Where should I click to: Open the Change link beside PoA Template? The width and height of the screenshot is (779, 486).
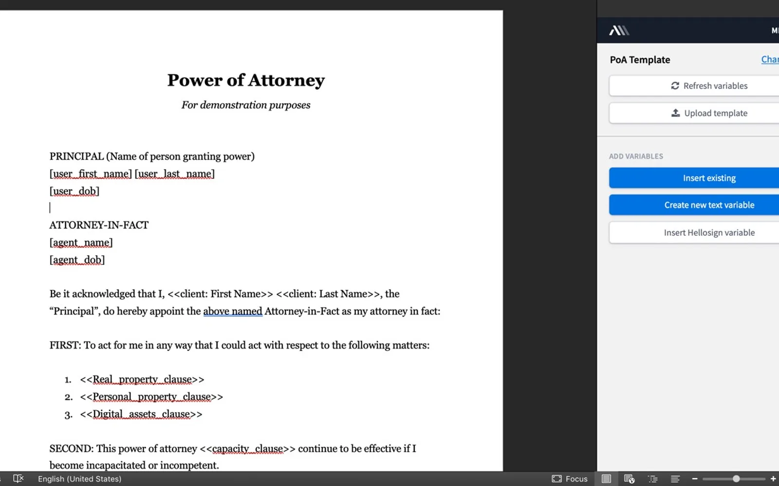[x=770, y=59]
